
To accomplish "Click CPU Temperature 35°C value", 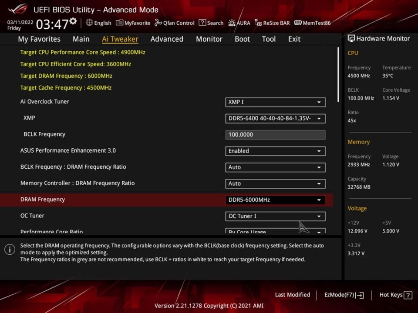I will [x=388, y=76].
